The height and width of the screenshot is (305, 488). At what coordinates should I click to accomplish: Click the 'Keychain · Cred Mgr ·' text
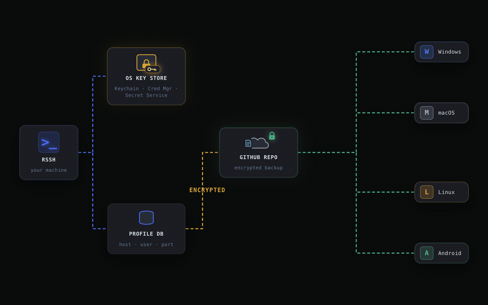(146, 88)
